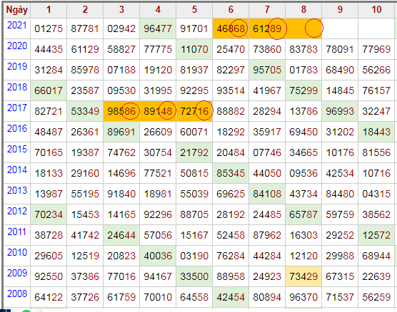The image size is (397, 312).
Task: Click the 2014 year link
Action: tap(16, 170)
